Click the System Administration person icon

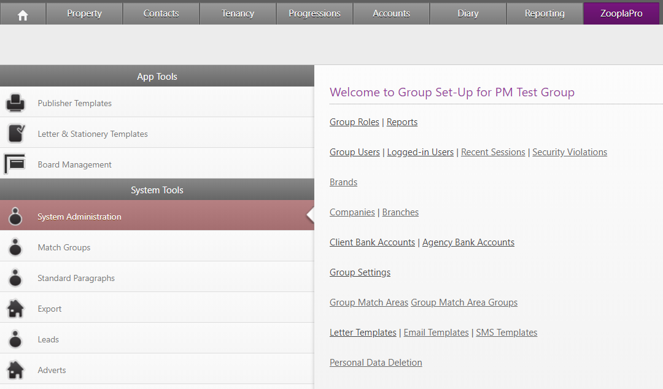click(15, 216)
